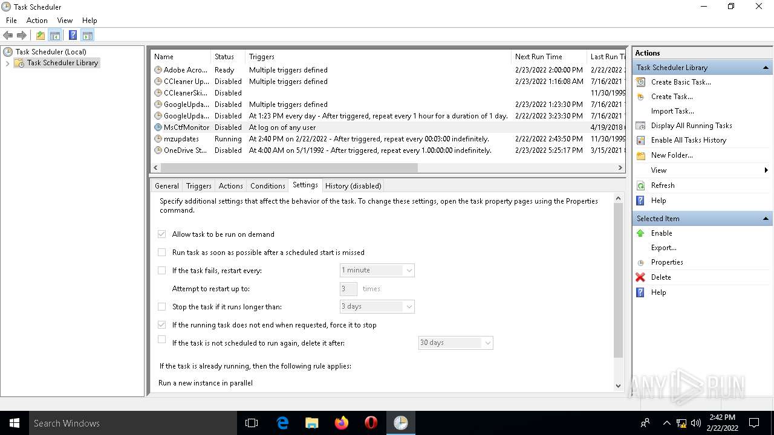The image size is (774, 435).
Task: Expand the Task Scheduler Library tree node
Action: [7, 63]
